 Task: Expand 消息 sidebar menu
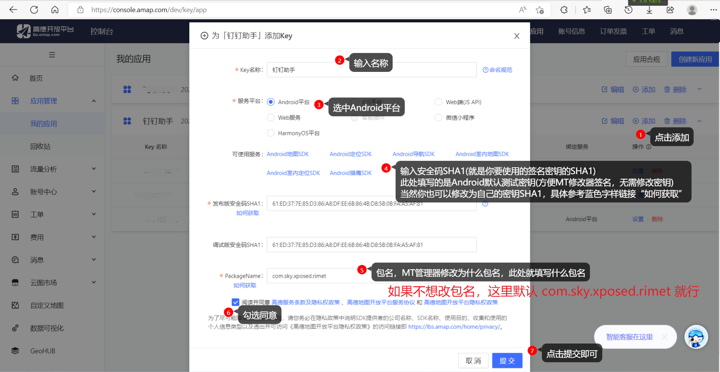click(94, 260)
